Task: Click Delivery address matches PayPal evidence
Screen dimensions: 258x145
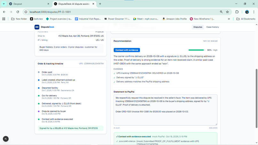Action: pyautogui.click(x=143, y=82)
